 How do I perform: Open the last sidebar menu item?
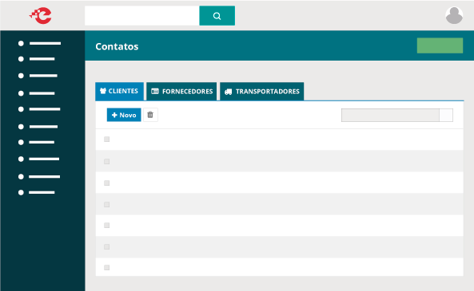[37, 192]
